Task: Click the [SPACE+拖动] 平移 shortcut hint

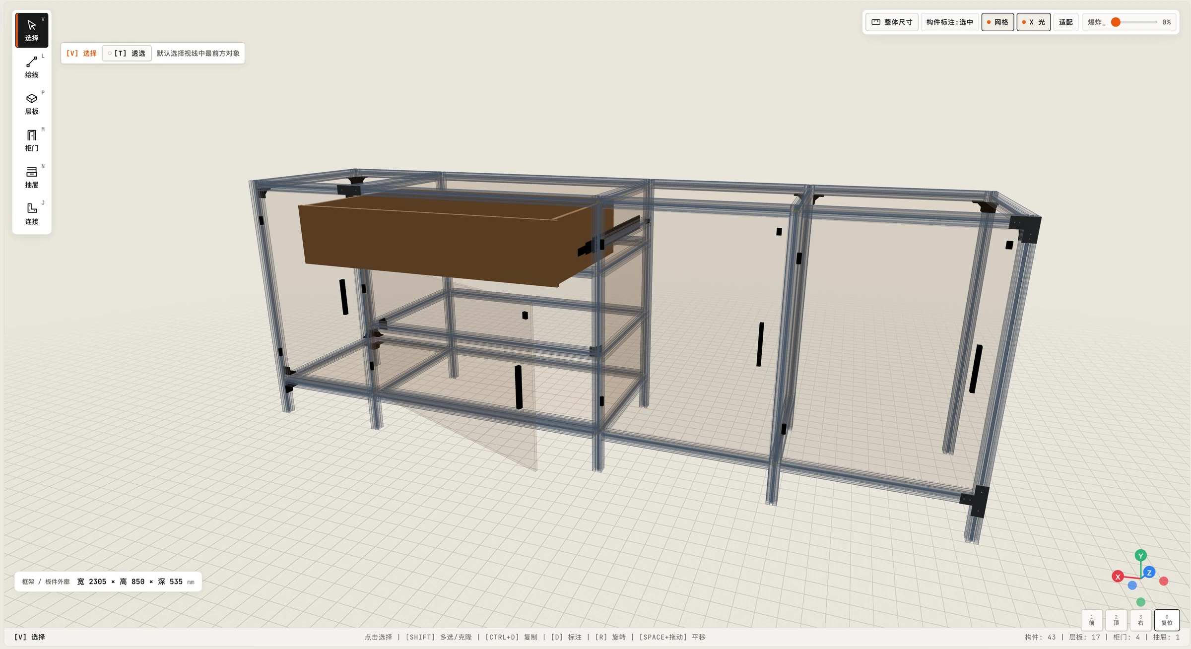Action: coord(672,637)
